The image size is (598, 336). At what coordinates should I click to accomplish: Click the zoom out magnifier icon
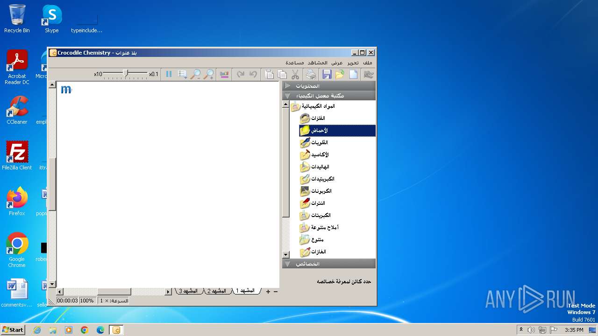pos(196,74)
